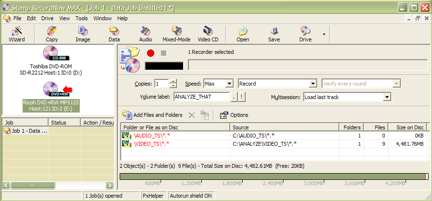Viewport: 432px width, 201px height.
Task: Open the File menu
Action: click(17, 18)
